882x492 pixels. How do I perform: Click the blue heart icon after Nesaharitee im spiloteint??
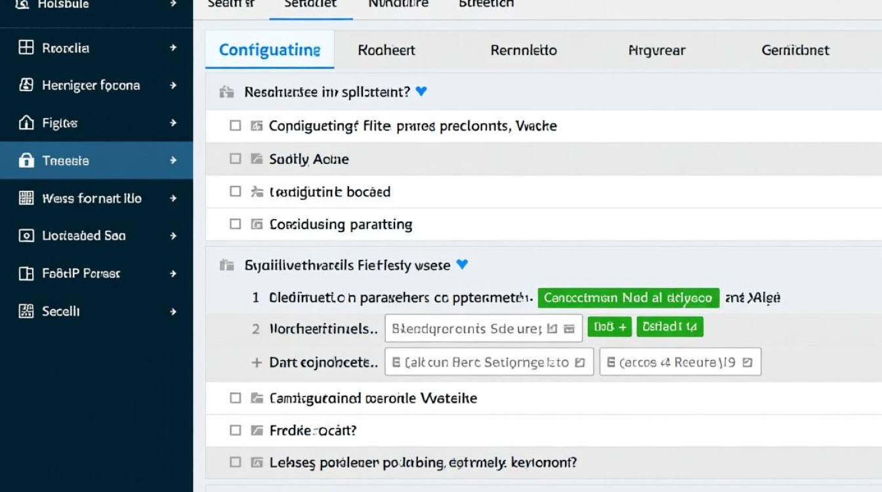click(421, 92)
